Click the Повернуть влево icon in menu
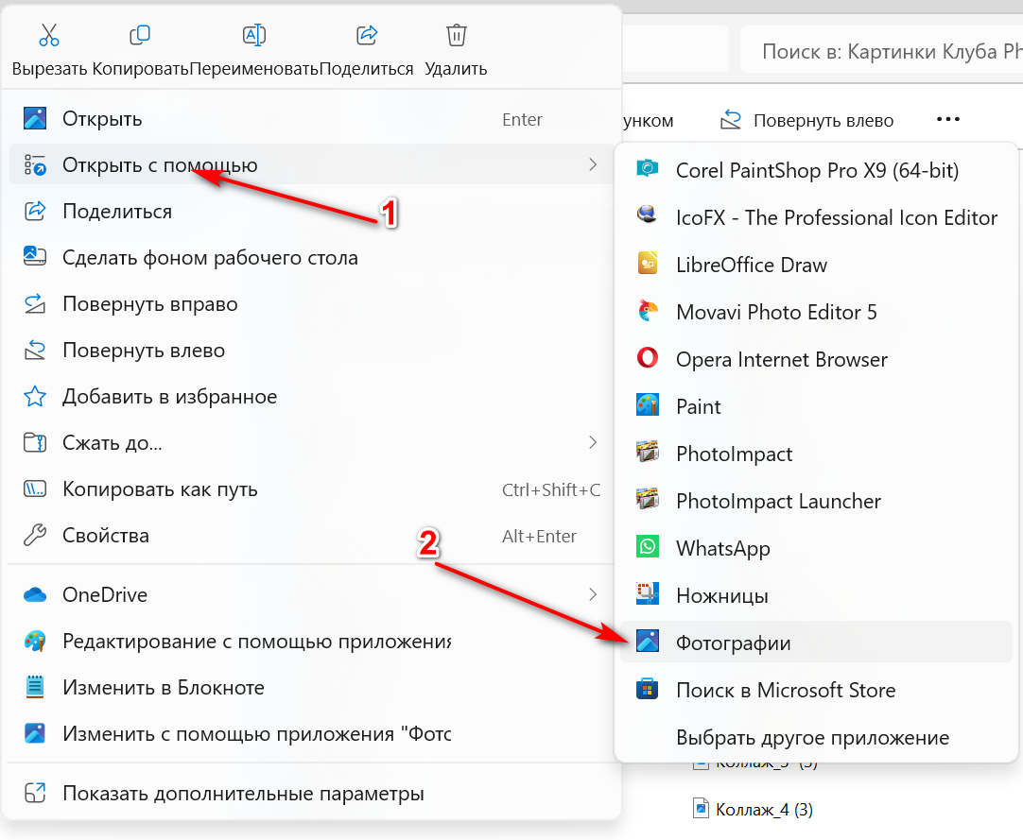The height and width of the screenshot is (840, 1023). tap(35, 350)
